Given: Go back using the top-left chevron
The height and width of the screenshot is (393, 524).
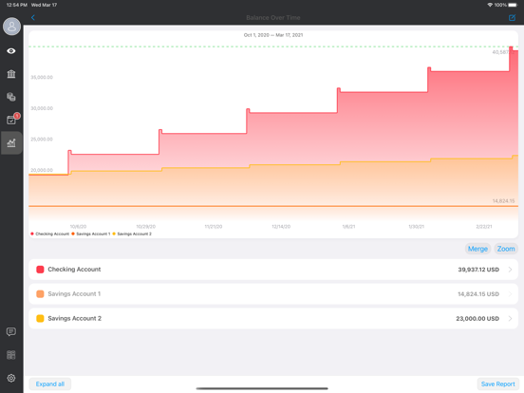Looking at the screenshot, I should [32, 18].
